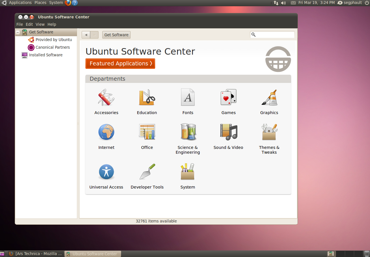Click the Show Desktop icon in bottom panel
370x257 pixels.
(x=2, y=254)
